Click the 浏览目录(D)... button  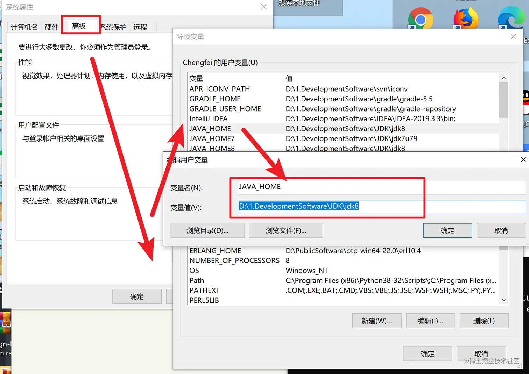207,231
